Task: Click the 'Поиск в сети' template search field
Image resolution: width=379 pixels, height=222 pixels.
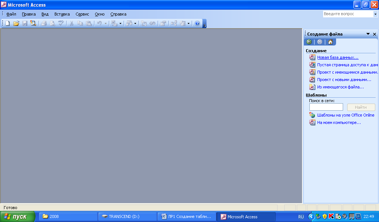Action: [326, 107]
